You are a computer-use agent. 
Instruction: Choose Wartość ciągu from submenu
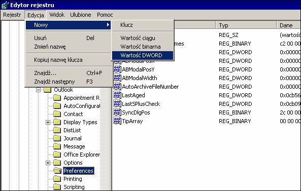143,38
